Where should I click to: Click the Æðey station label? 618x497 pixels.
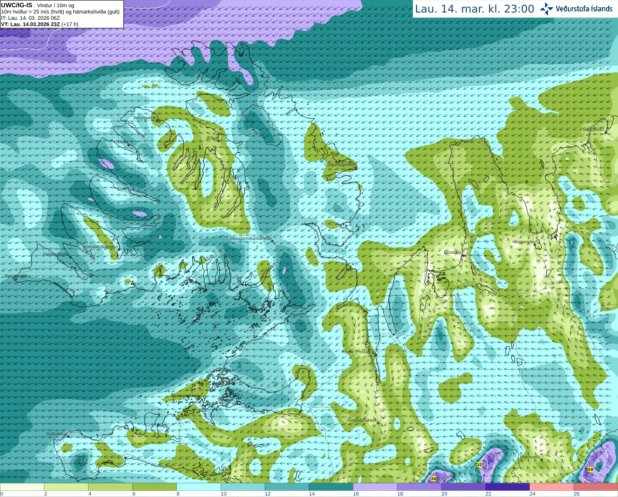coord(212,138)
